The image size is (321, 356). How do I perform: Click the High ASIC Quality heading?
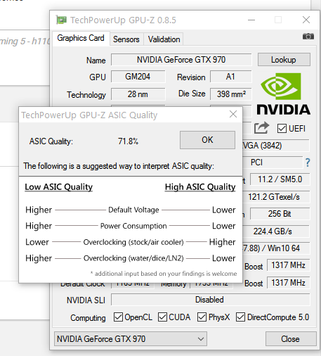tap(200, 187)
